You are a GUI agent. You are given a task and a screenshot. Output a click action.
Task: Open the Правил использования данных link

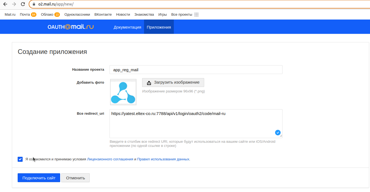[163, 159]
